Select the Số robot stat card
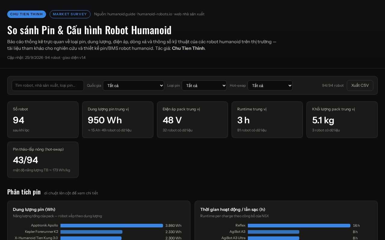The image size is (385, 240). coord(43,120)
